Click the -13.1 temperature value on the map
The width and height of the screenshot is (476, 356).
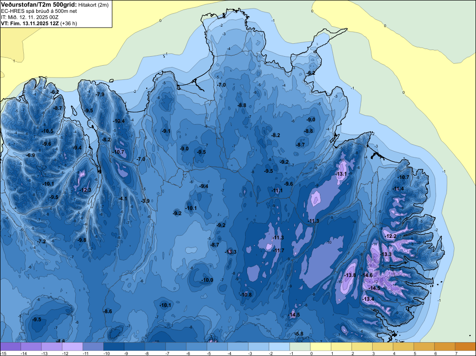[x=341, y=174]
